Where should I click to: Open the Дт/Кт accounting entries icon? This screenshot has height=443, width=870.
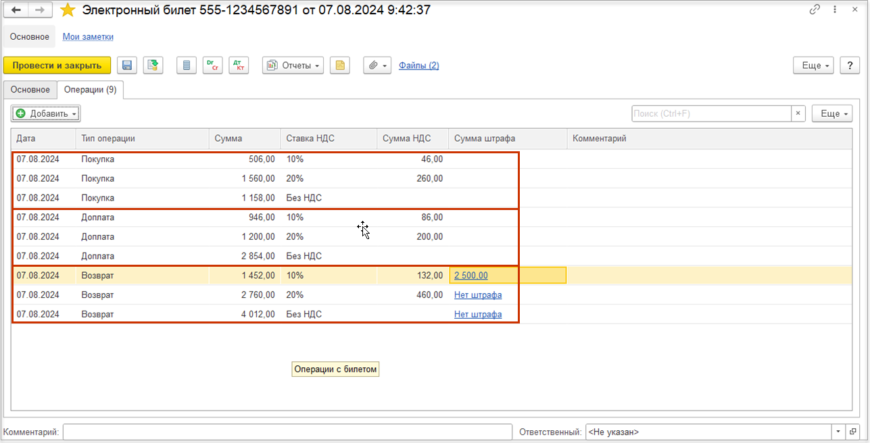point(238,66)
